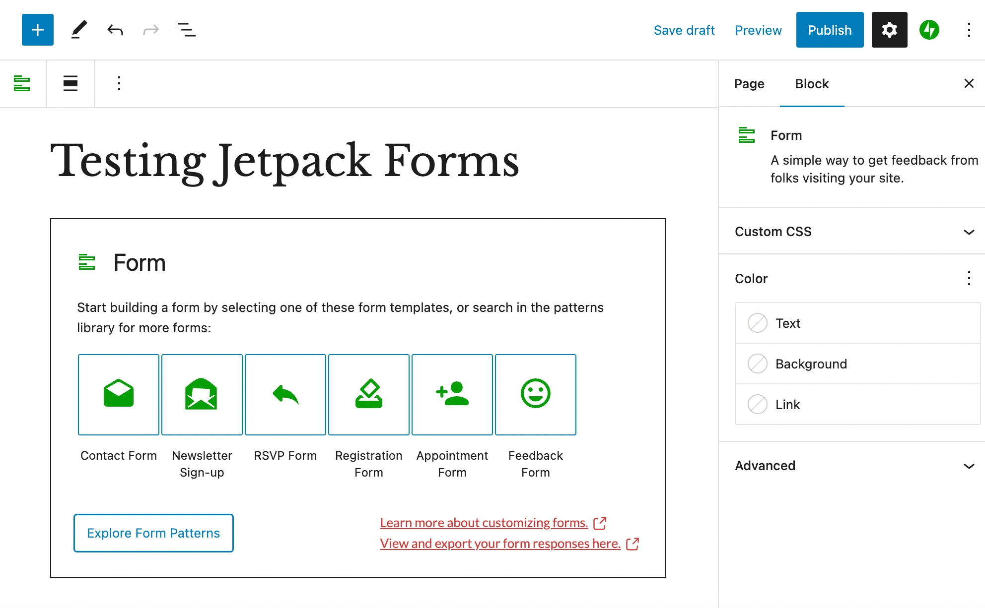Set the Background color swatch
This screenshot has height=608, width=985.
[x=758, y=364]
